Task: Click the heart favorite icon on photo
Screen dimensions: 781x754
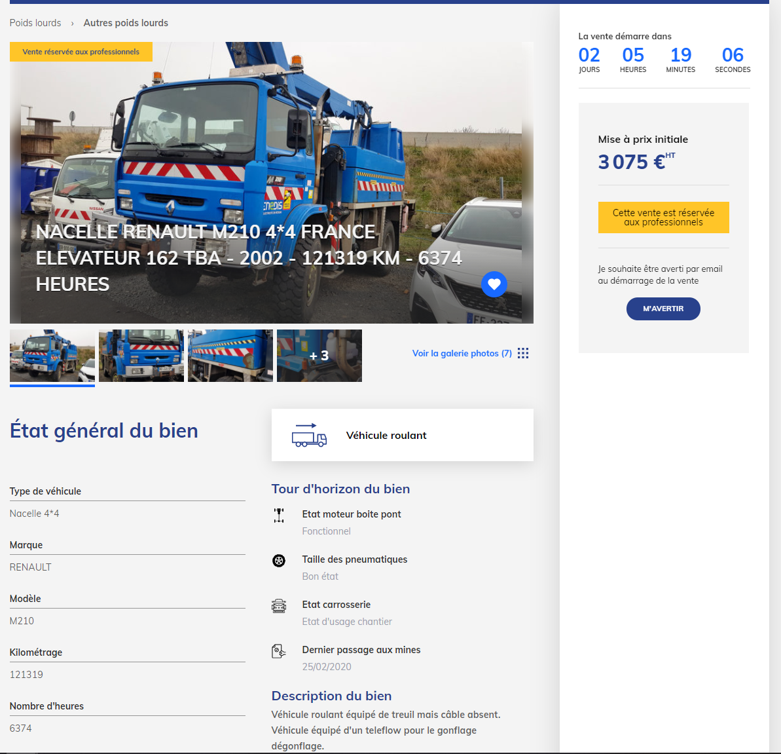Action: tap(494, 284)
